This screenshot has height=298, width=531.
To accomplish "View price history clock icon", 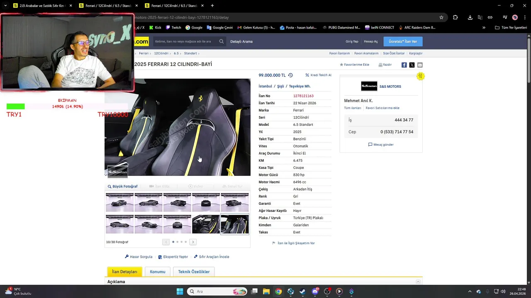I will (x=290, y=75).
